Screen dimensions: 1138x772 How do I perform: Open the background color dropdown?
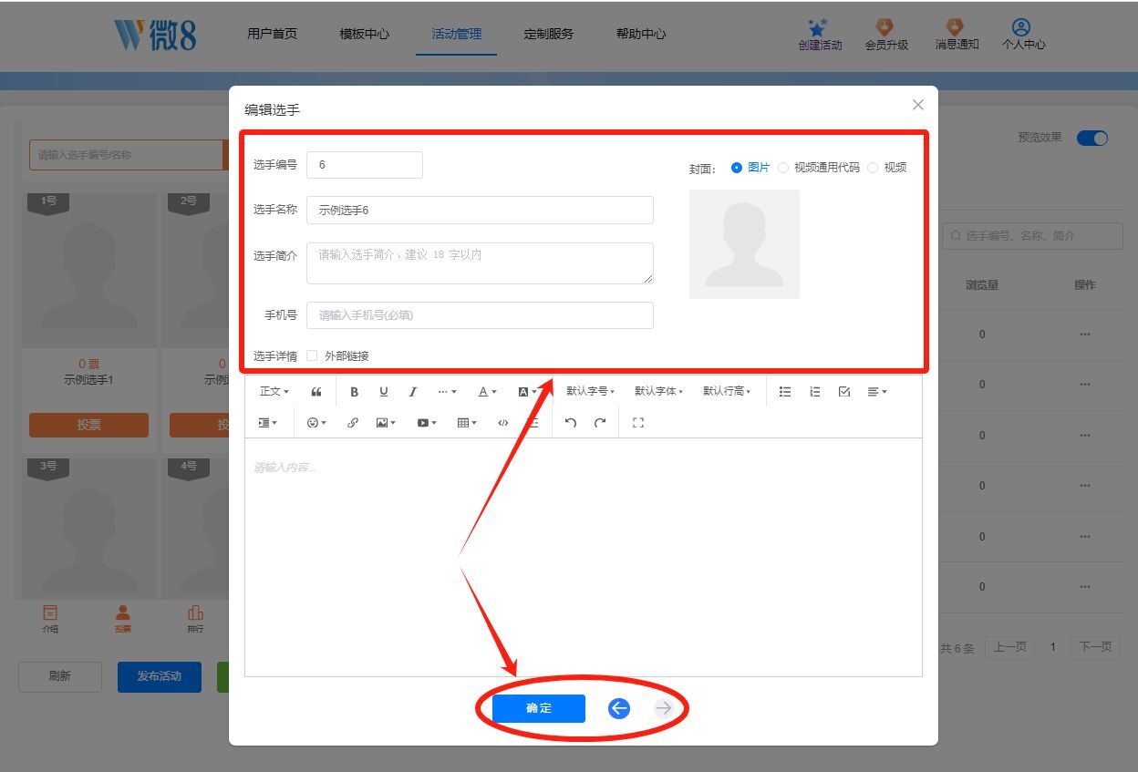[x=528, y=392]
